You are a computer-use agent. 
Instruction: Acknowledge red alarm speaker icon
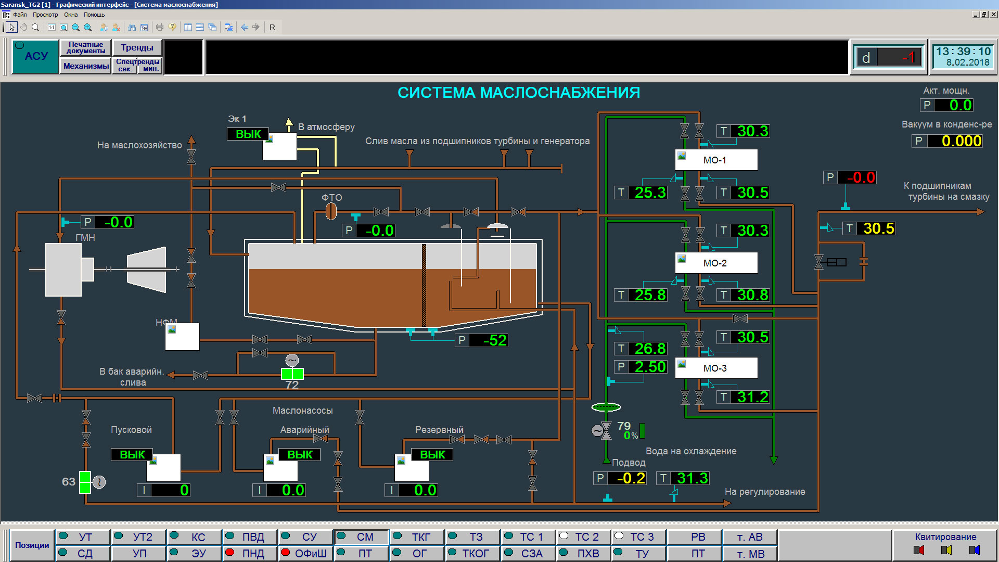tap(919, 550)
